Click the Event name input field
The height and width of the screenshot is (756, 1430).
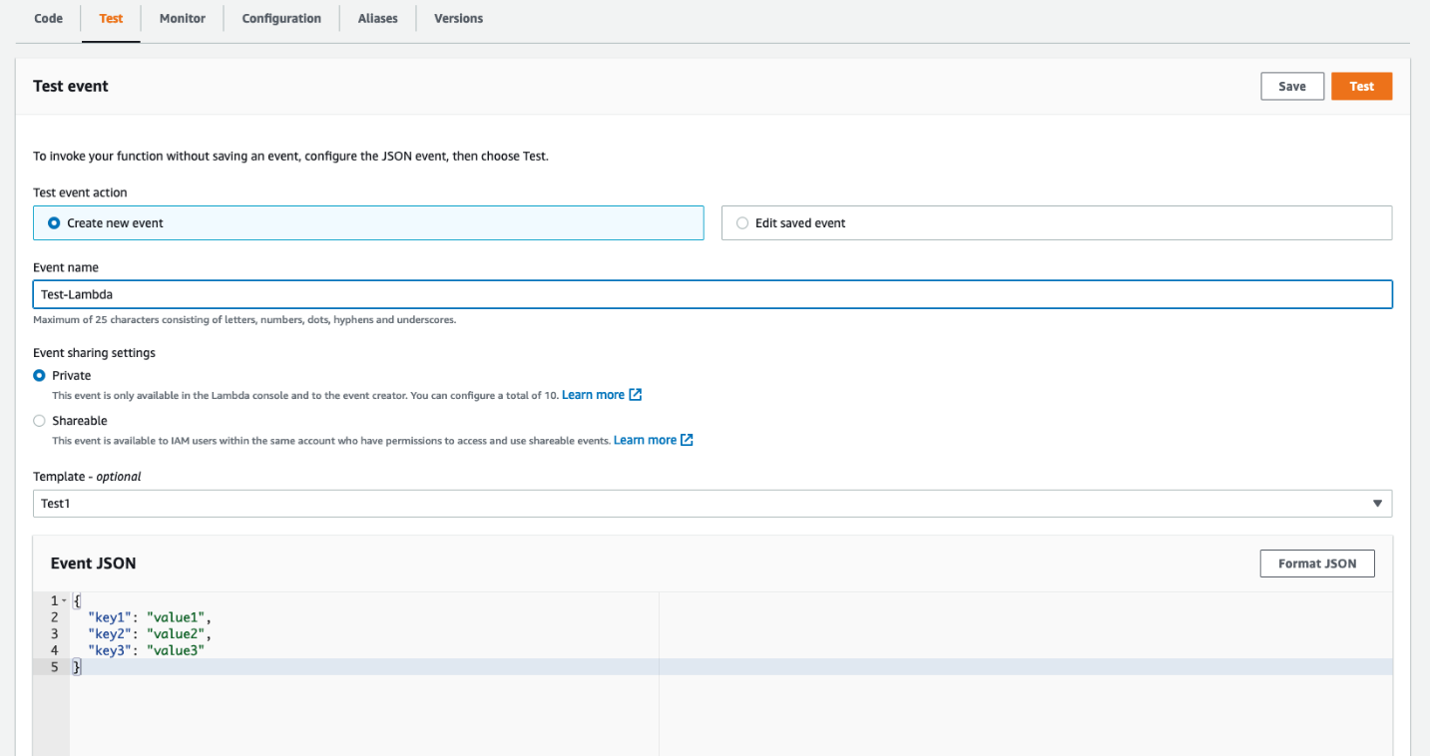tap(713, 294)
